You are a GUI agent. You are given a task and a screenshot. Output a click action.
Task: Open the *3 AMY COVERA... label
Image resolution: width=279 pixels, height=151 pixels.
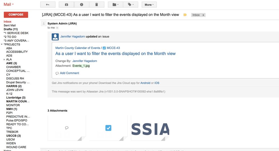coord(16,41)
